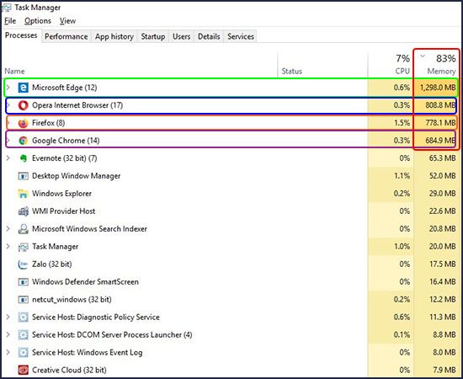Screen dimensions: 463x379
Task: Open the View menu
Action: 67,21
